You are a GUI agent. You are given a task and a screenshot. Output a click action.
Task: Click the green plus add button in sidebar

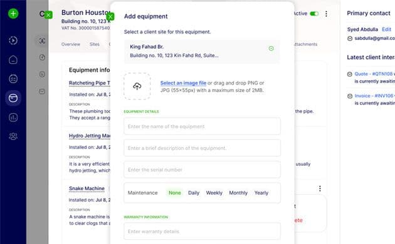tap(13, 14)
